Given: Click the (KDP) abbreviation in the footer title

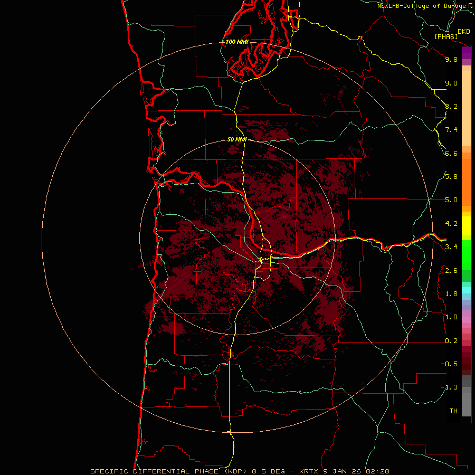Looking at the screenshot, I should 235,471.
